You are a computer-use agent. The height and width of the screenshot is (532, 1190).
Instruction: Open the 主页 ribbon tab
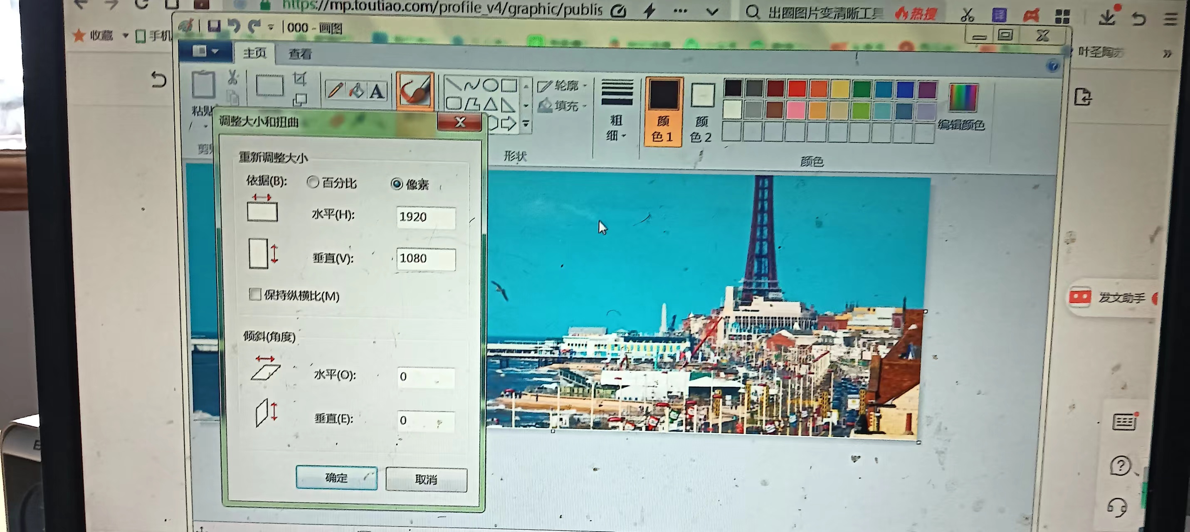(255, 53)
